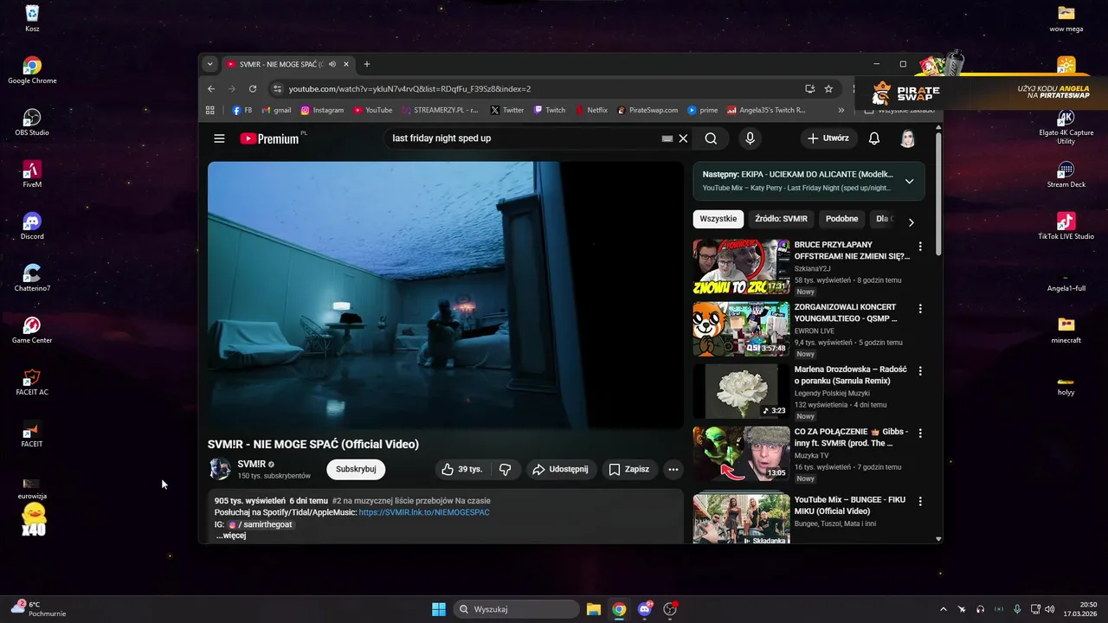Open options menu for the CO ZA POŁĄCZENIE video
The width and height of the screenshot is (1108, 623).
[920, 434]
